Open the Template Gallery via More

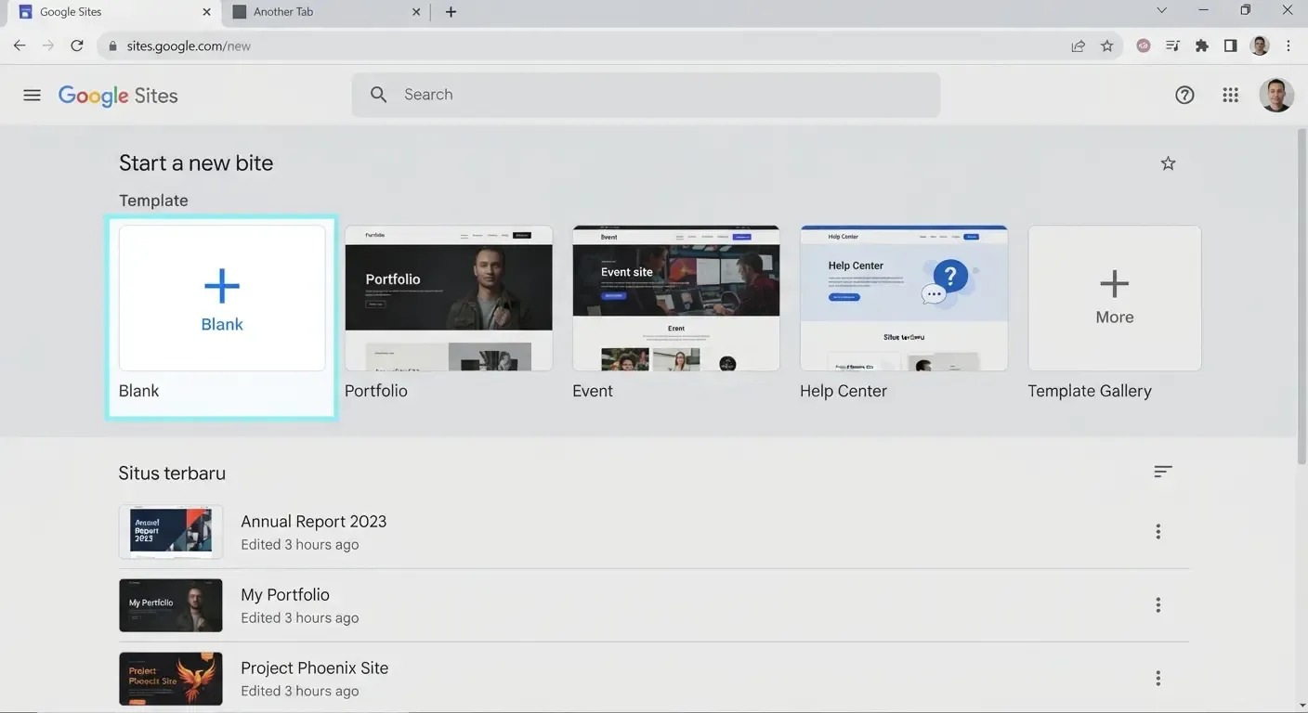click(x=1114, y=298)
